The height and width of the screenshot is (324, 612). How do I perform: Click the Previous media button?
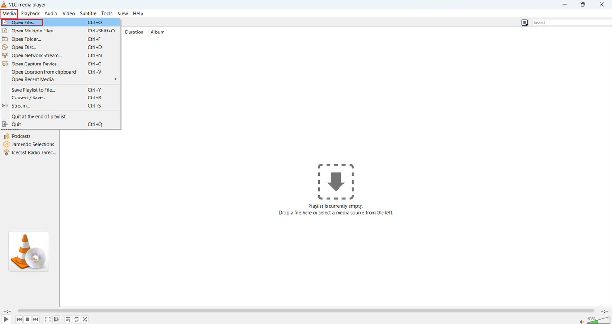(x=19, y=319)
